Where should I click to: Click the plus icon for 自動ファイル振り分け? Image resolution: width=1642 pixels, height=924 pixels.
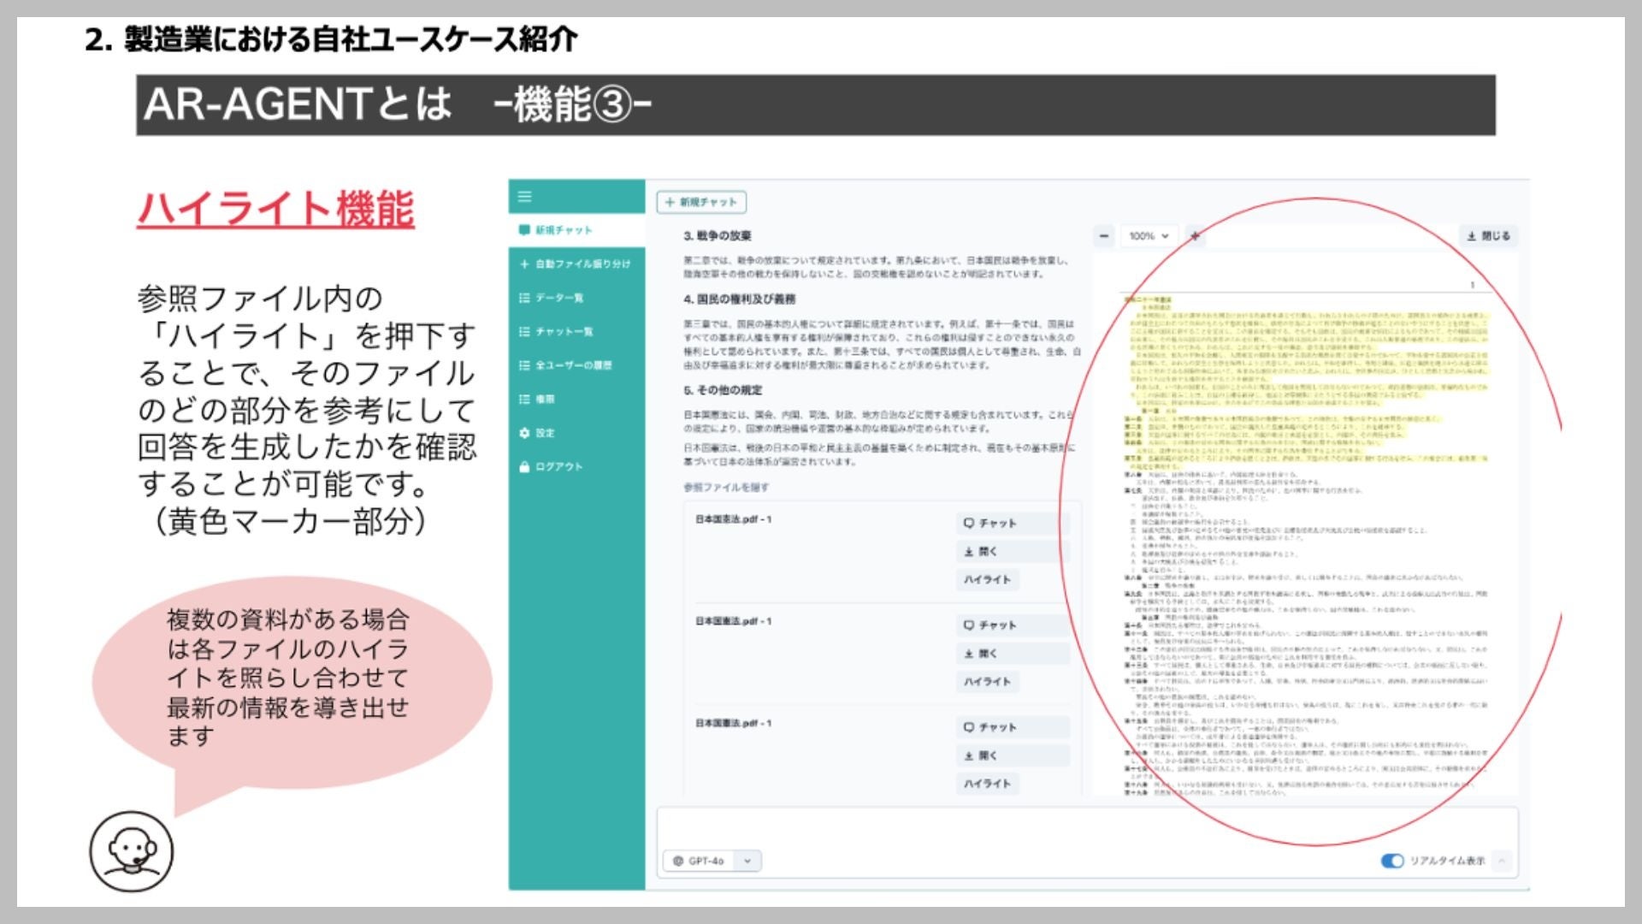coord(524,264)
